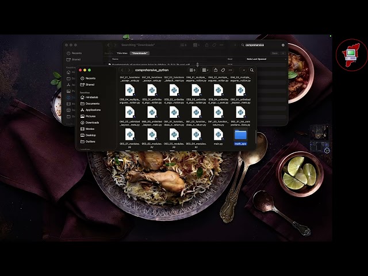
Task: Sort by Kind column in search window
Action: 230,59
